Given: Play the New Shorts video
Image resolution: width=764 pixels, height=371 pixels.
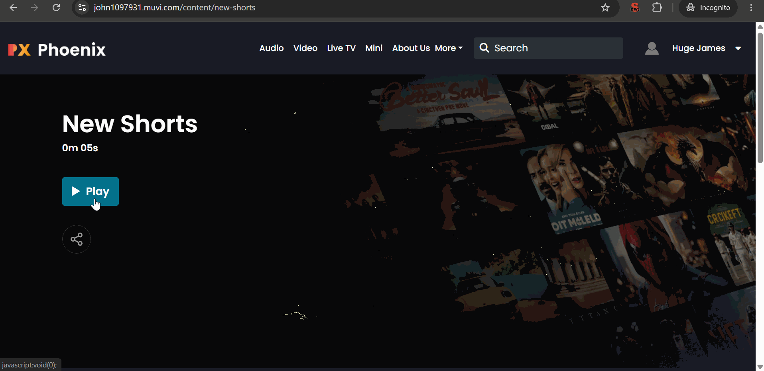Looking at the screenshot, I should tap(91, 191).
